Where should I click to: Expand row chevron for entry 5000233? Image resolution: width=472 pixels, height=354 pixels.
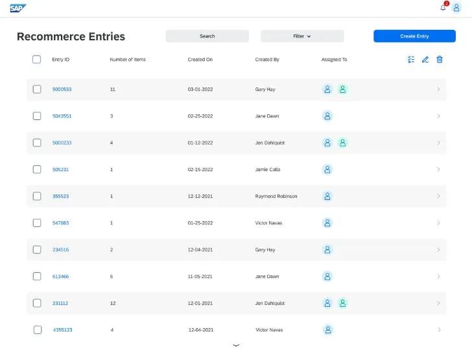click(x=438, y=143)
